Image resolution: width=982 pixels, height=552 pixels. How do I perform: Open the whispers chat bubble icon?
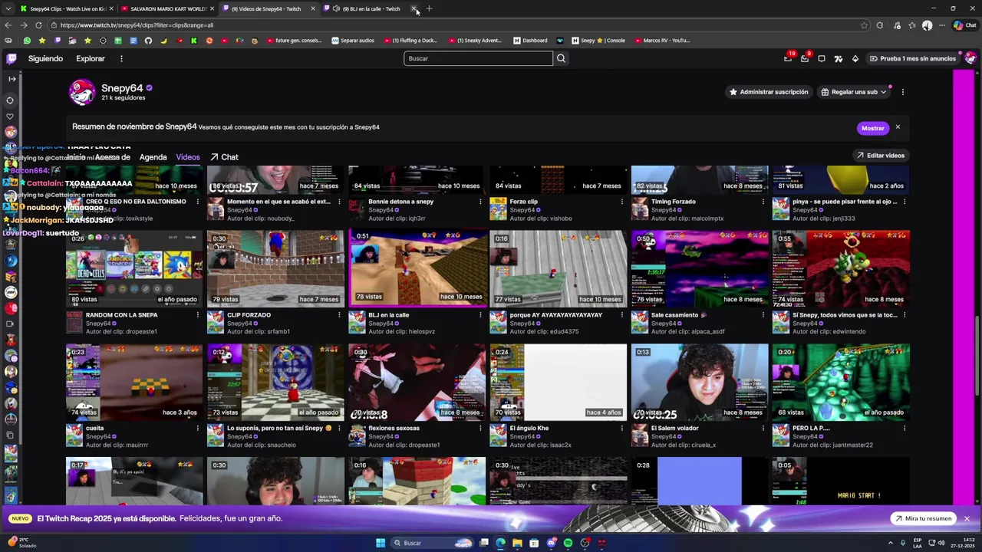pyautogui.click(x=822, y=58)
